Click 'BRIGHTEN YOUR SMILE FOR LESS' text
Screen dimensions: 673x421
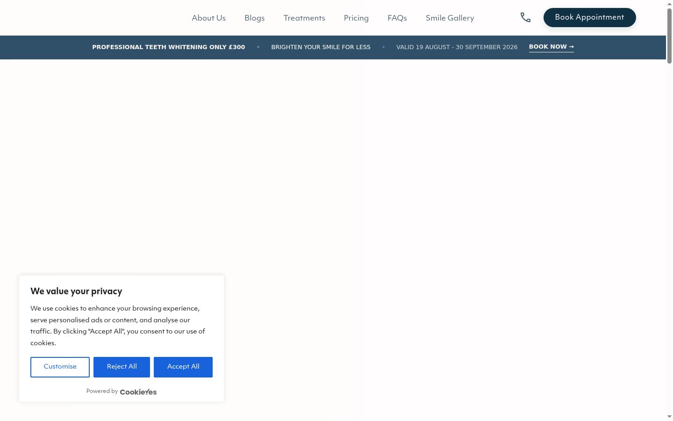(321, 47)
